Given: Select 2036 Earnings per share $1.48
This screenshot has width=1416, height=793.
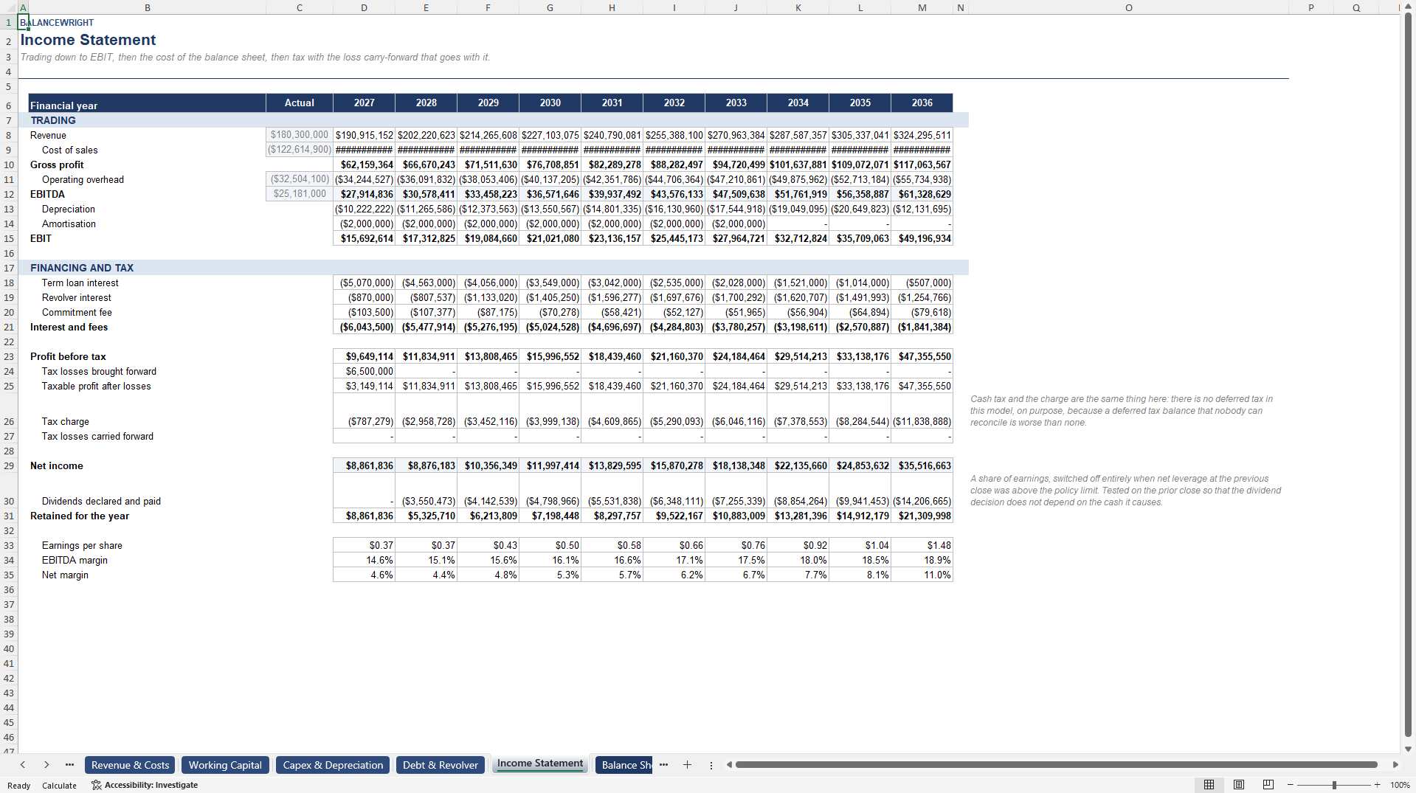Looking at the screenshot, I should pos(922,545).
